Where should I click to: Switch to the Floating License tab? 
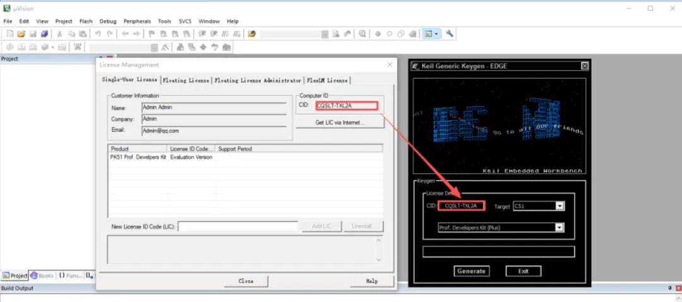(186, 81)
